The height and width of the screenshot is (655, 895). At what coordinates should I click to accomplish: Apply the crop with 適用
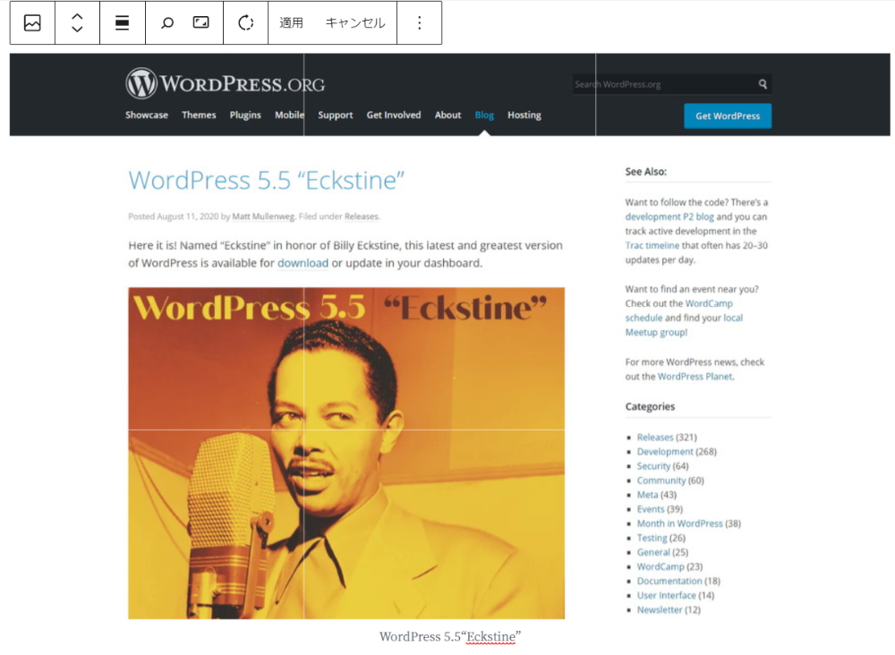[x=291, y=23]
